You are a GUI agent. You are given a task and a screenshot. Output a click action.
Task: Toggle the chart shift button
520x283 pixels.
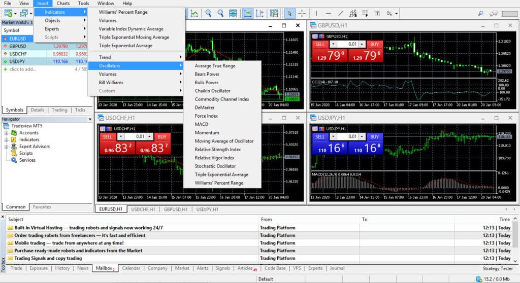point(260,13)
